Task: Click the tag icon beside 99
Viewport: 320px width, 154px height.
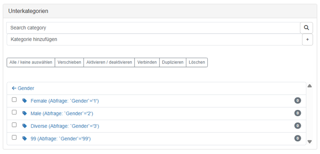Action: click(x=25, y=139)
